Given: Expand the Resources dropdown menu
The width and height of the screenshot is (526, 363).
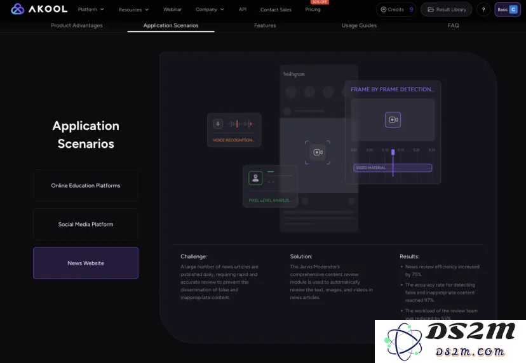Looking at the screenshot, I should click(x=133, y=10).
